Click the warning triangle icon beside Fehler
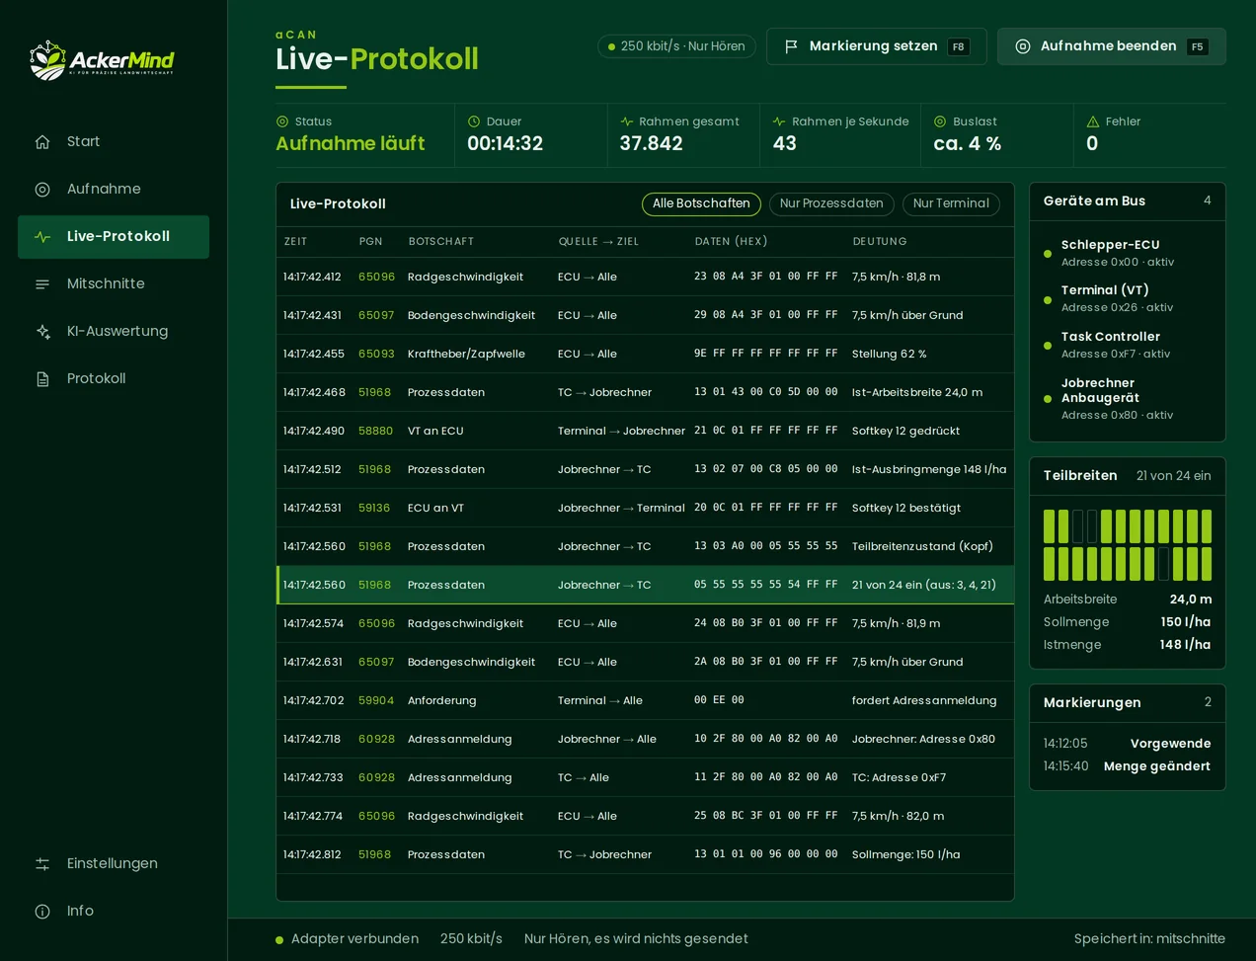This screenshot has width=1256, height=961. (x=1093, y=121)
